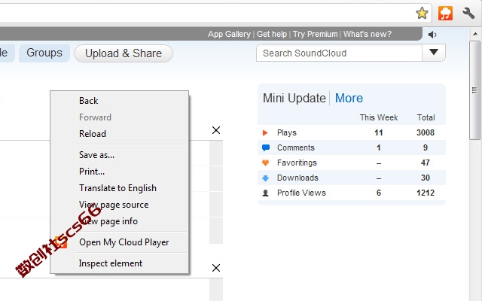Open the SoundCloud extension icon in toolbar
The height and width of the screenshot is (301, 482).
pos(445,14)
